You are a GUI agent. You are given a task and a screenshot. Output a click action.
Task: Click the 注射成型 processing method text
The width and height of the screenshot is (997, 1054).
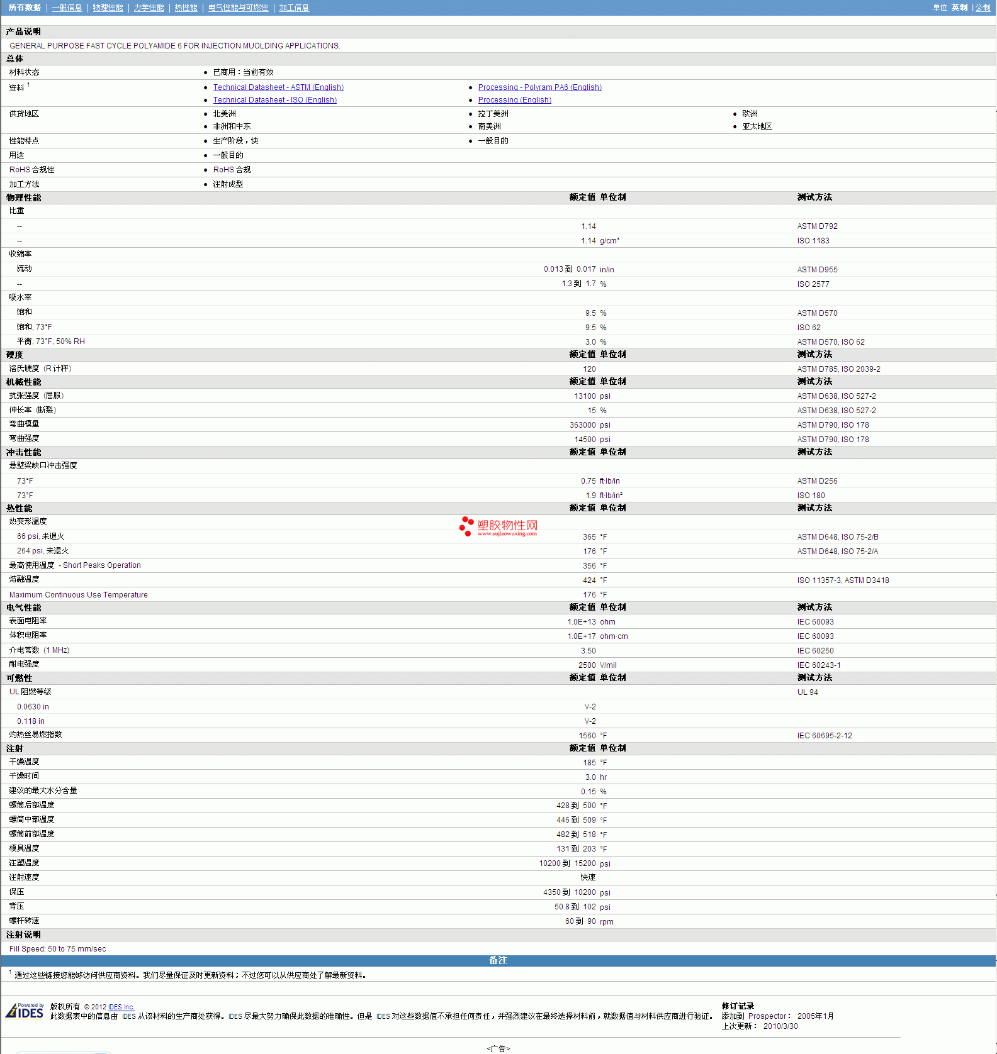pyautogui.click(x=228, y=184)
